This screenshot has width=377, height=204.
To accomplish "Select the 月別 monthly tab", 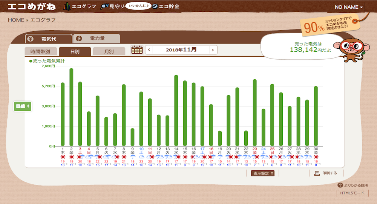I will pyautogui.click(x=109, y=52).
